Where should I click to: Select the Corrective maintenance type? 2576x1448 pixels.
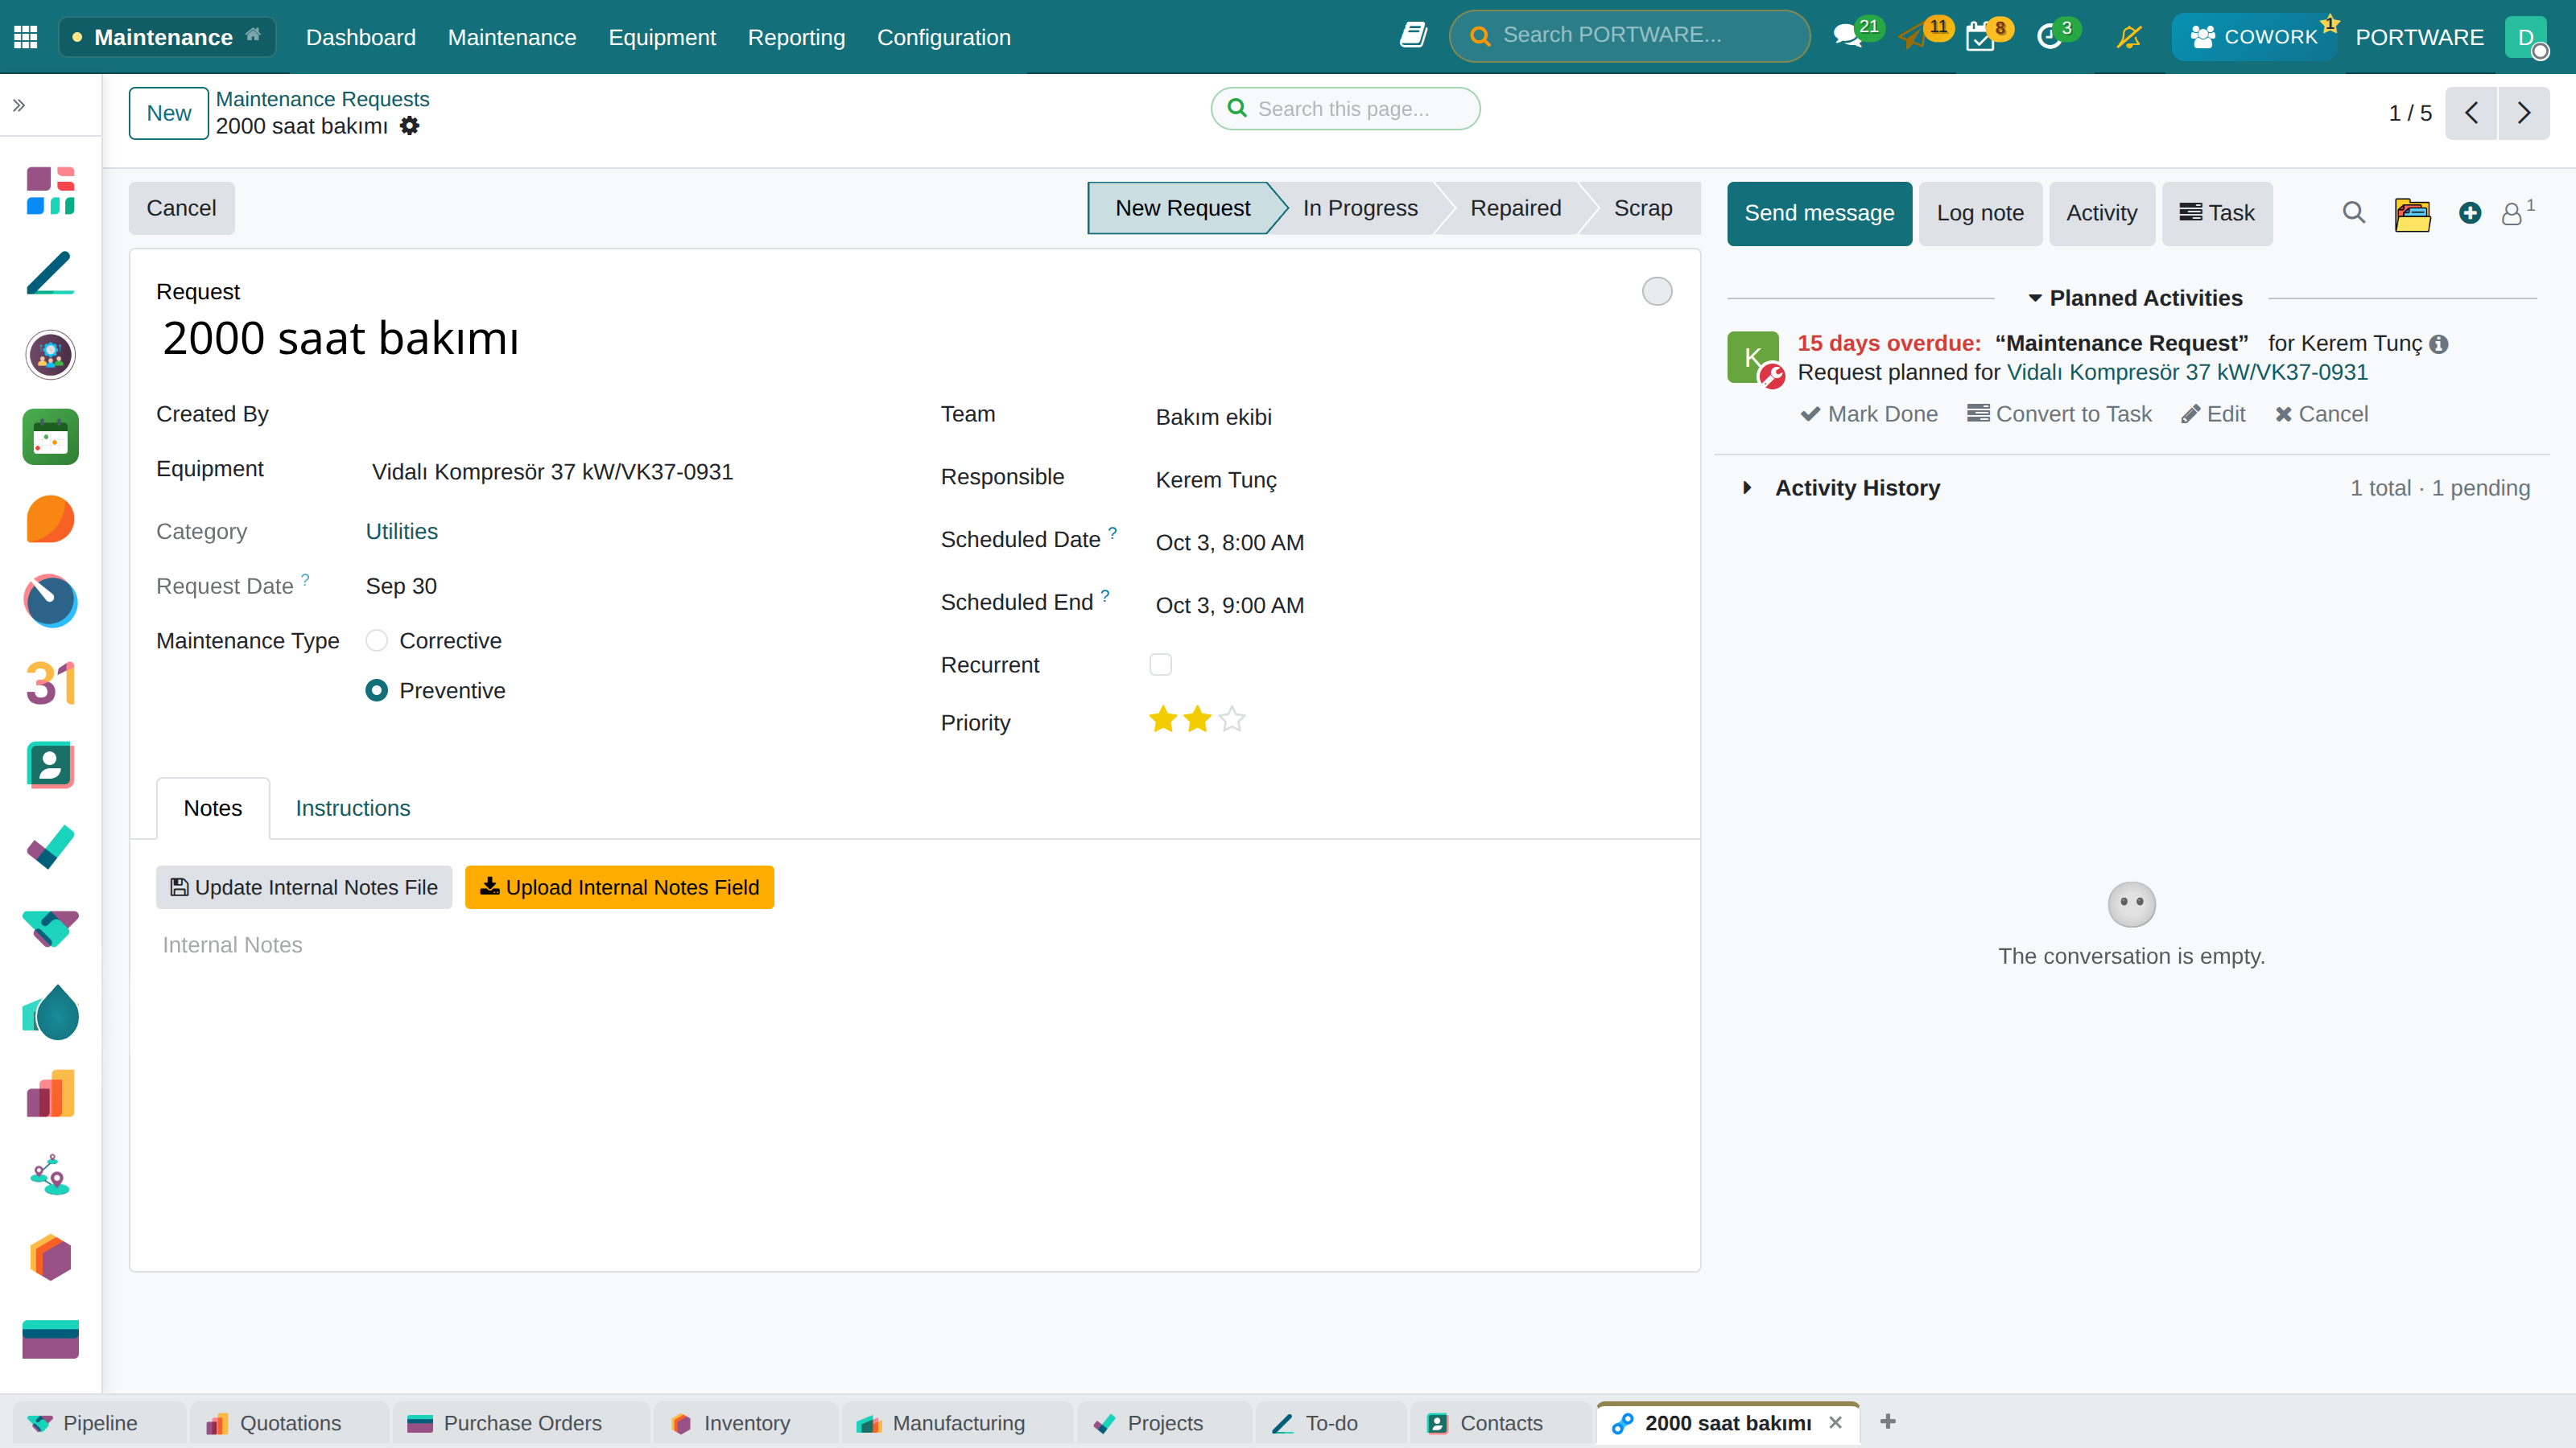(376, 640)
